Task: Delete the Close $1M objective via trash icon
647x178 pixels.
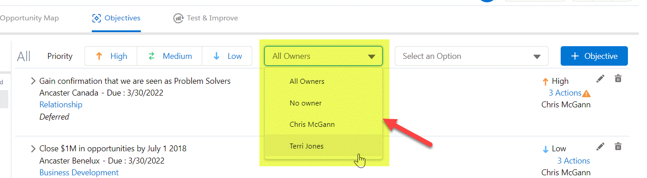Action: [x=618, y=146]
